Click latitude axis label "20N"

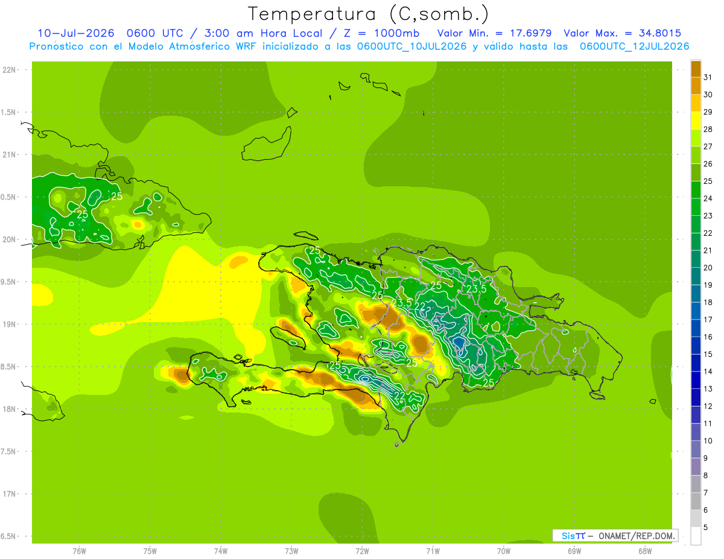[9, 239]
